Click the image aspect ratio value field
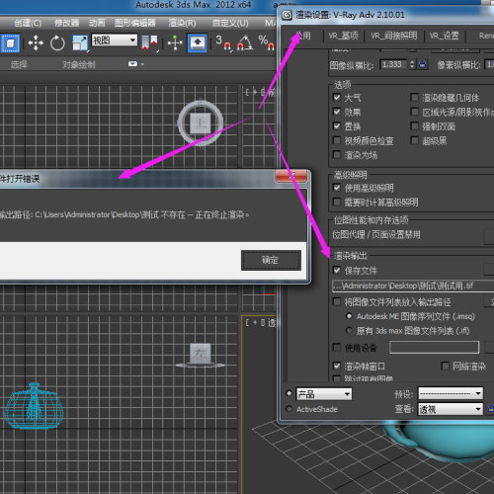 [393, 64]
